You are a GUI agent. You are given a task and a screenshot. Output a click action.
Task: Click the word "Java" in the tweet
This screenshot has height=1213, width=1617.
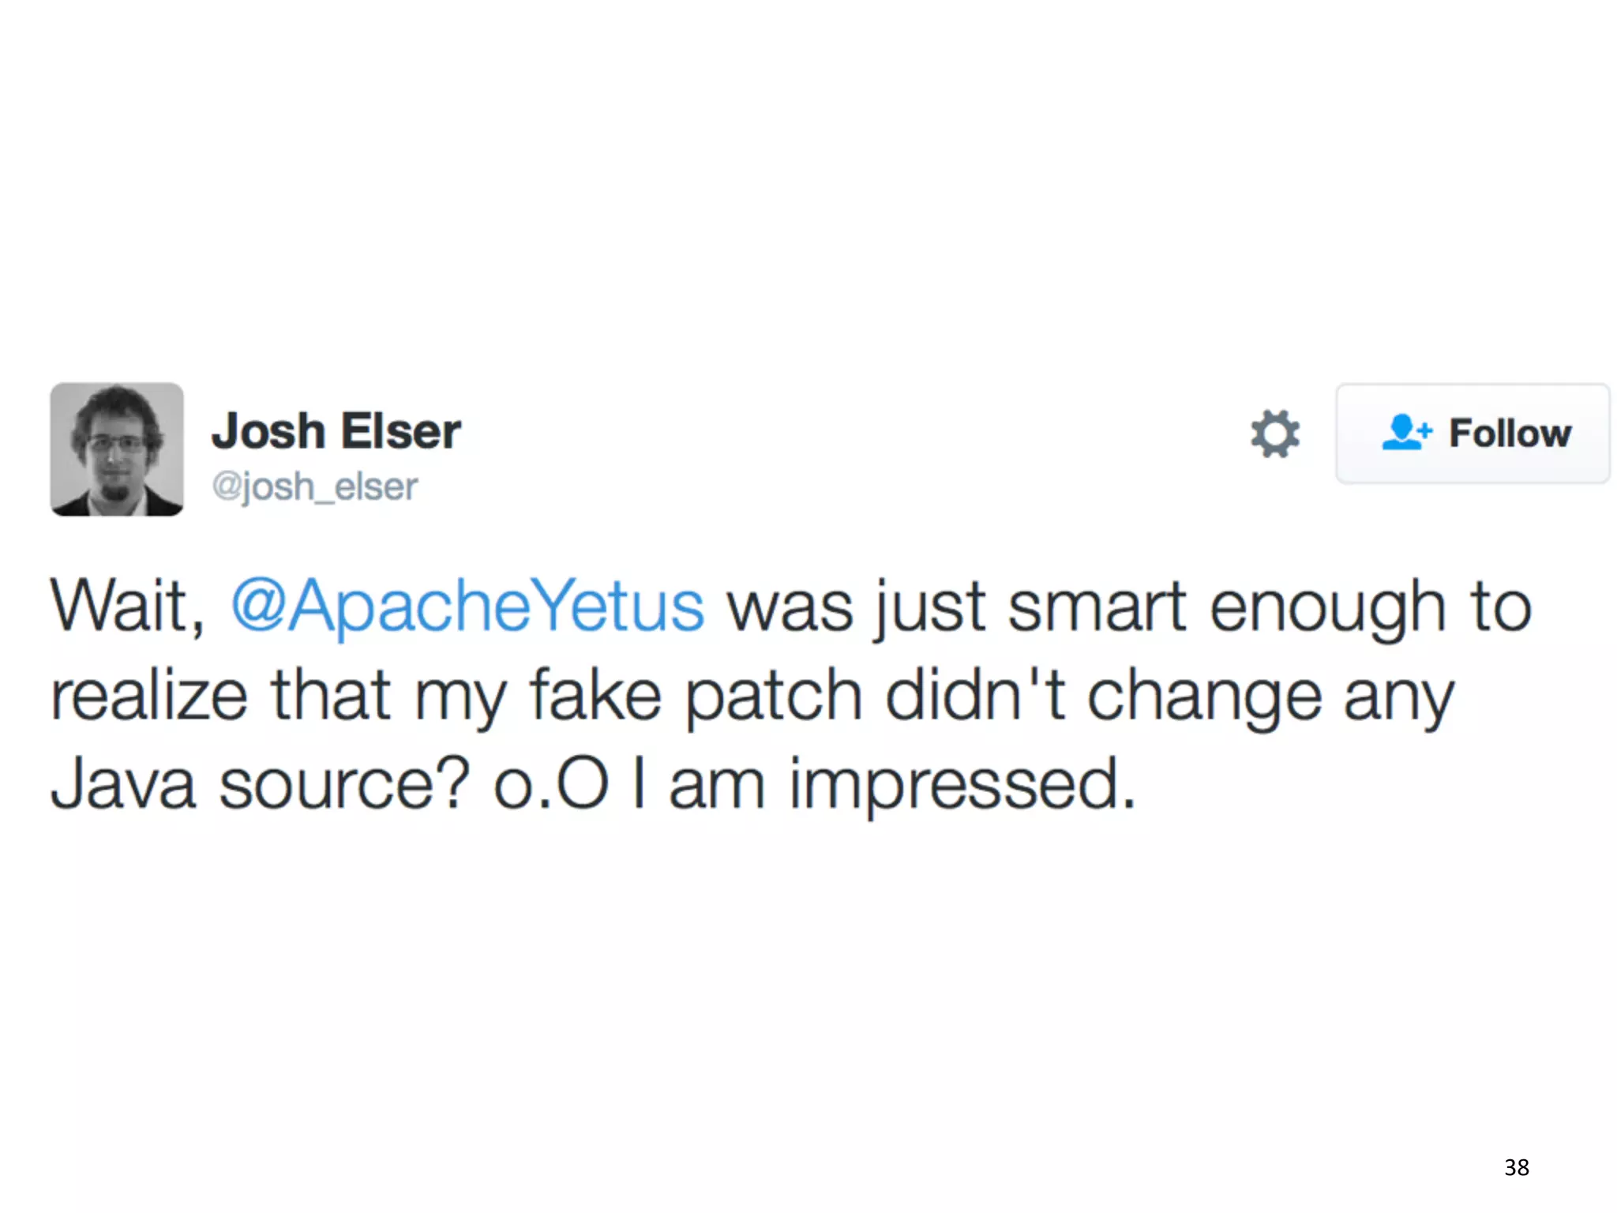point(123,784)
